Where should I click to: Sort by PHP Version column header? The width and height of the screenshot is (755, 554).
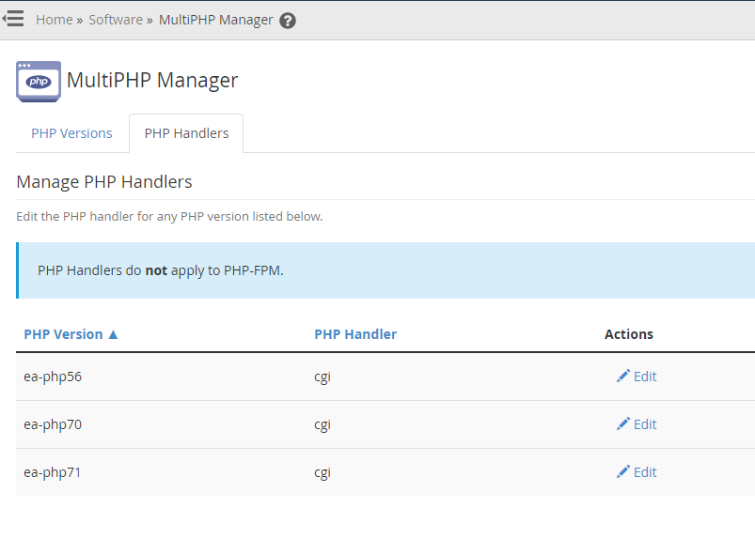63,334
